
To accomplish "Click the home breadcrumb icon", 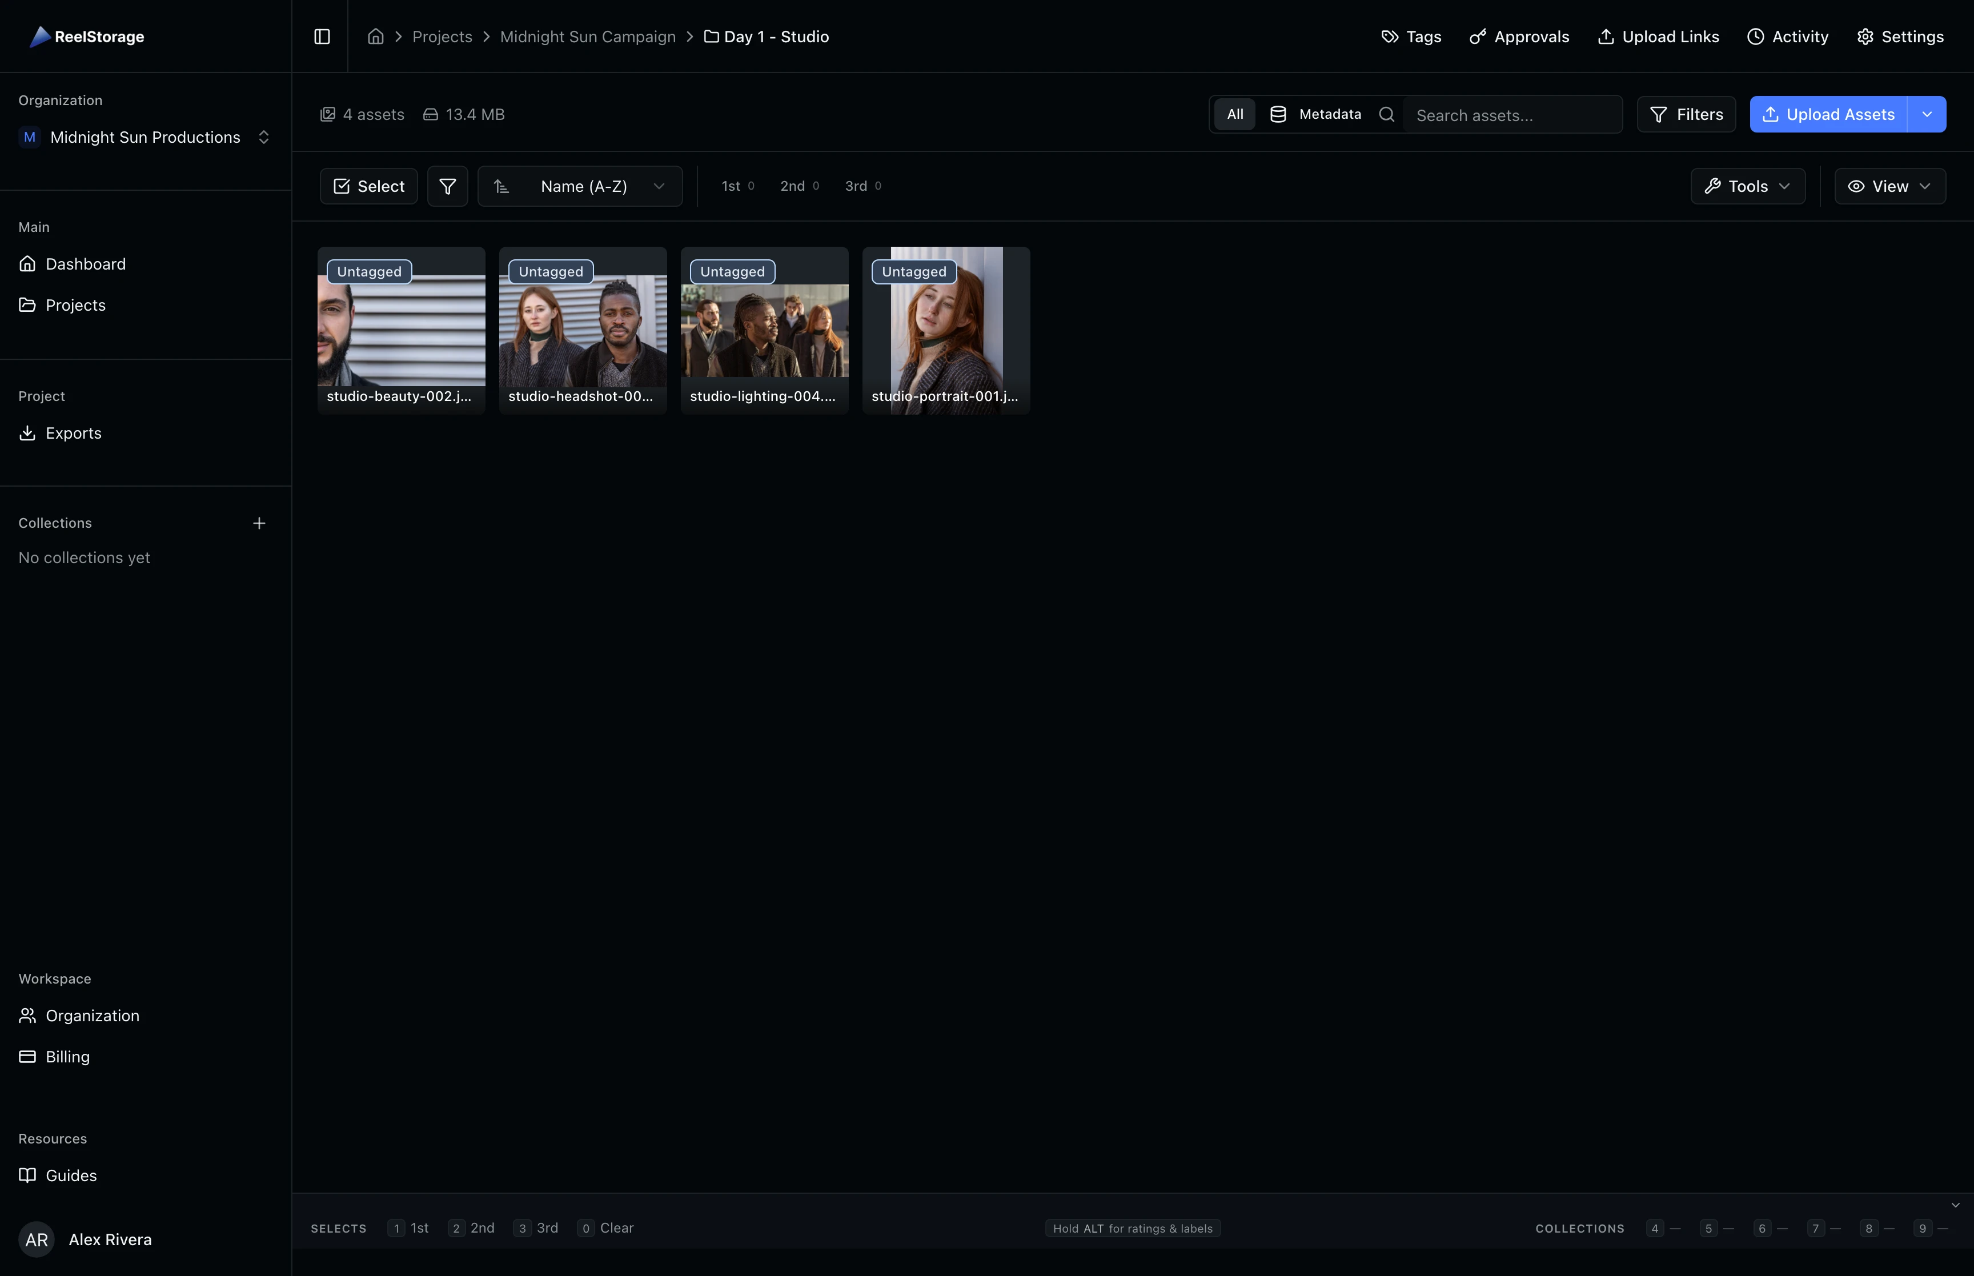I will click(x=375, y=37).
